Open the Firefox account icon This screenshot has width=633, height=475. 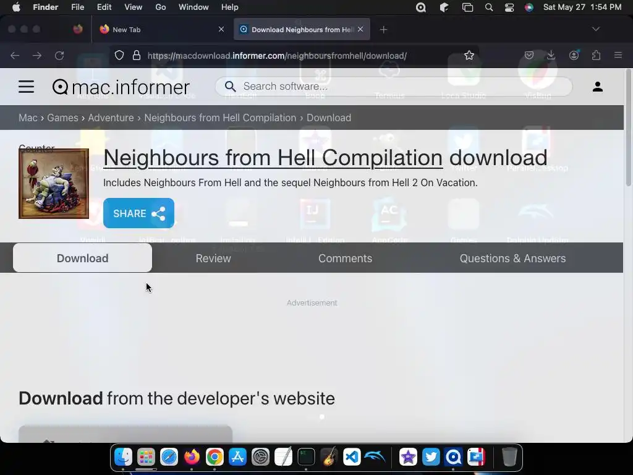tap(574, 55)
